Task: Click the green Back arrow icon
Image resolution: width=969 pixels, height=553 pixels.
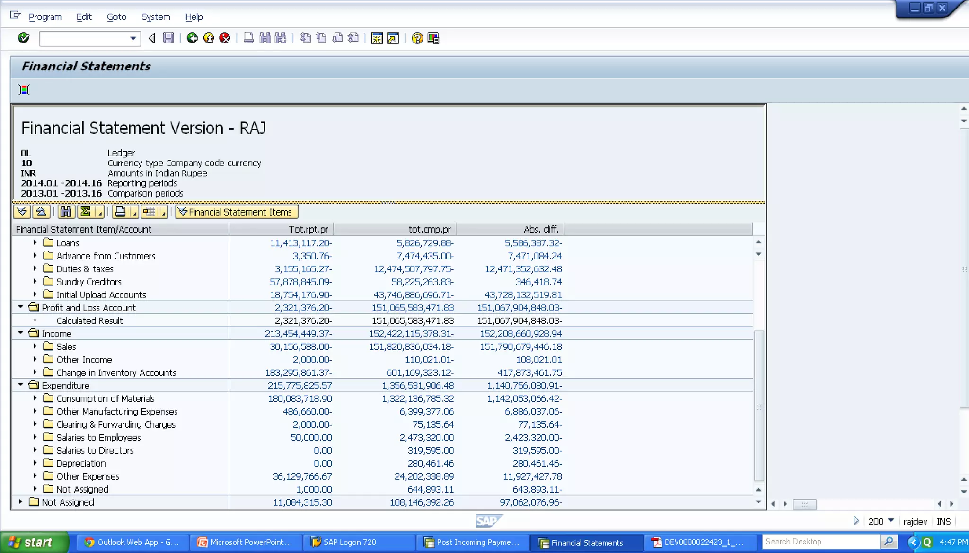Action: click(192, 38)
